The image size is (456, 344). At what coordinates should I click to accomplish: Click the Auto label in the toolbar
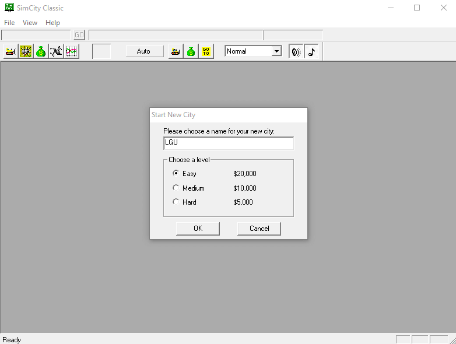pyautogui.click(x=143, y=51)
